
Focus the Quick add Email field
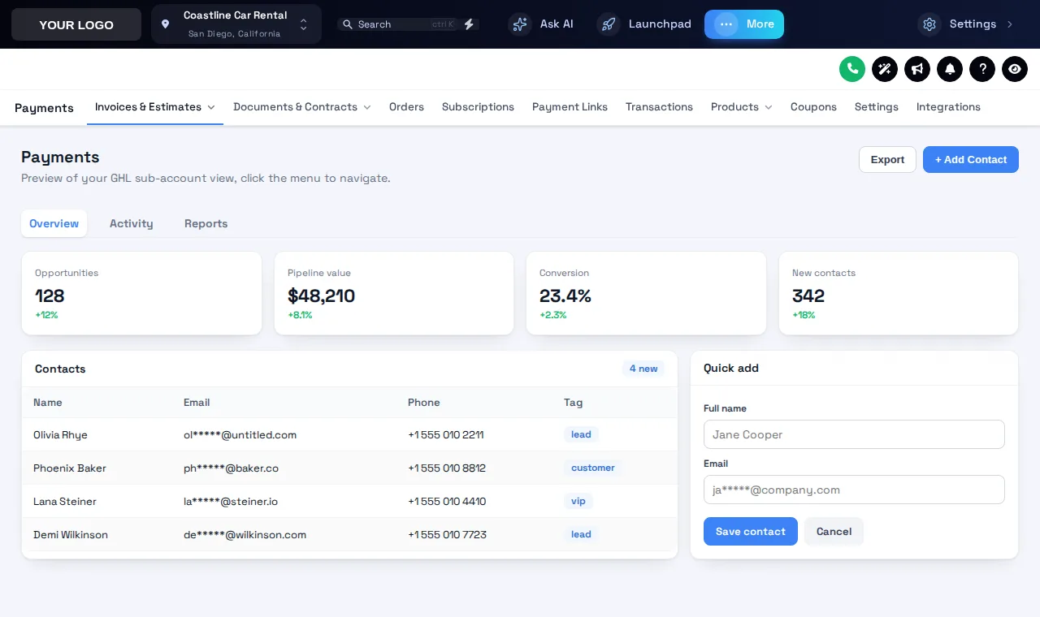[854, 490]
